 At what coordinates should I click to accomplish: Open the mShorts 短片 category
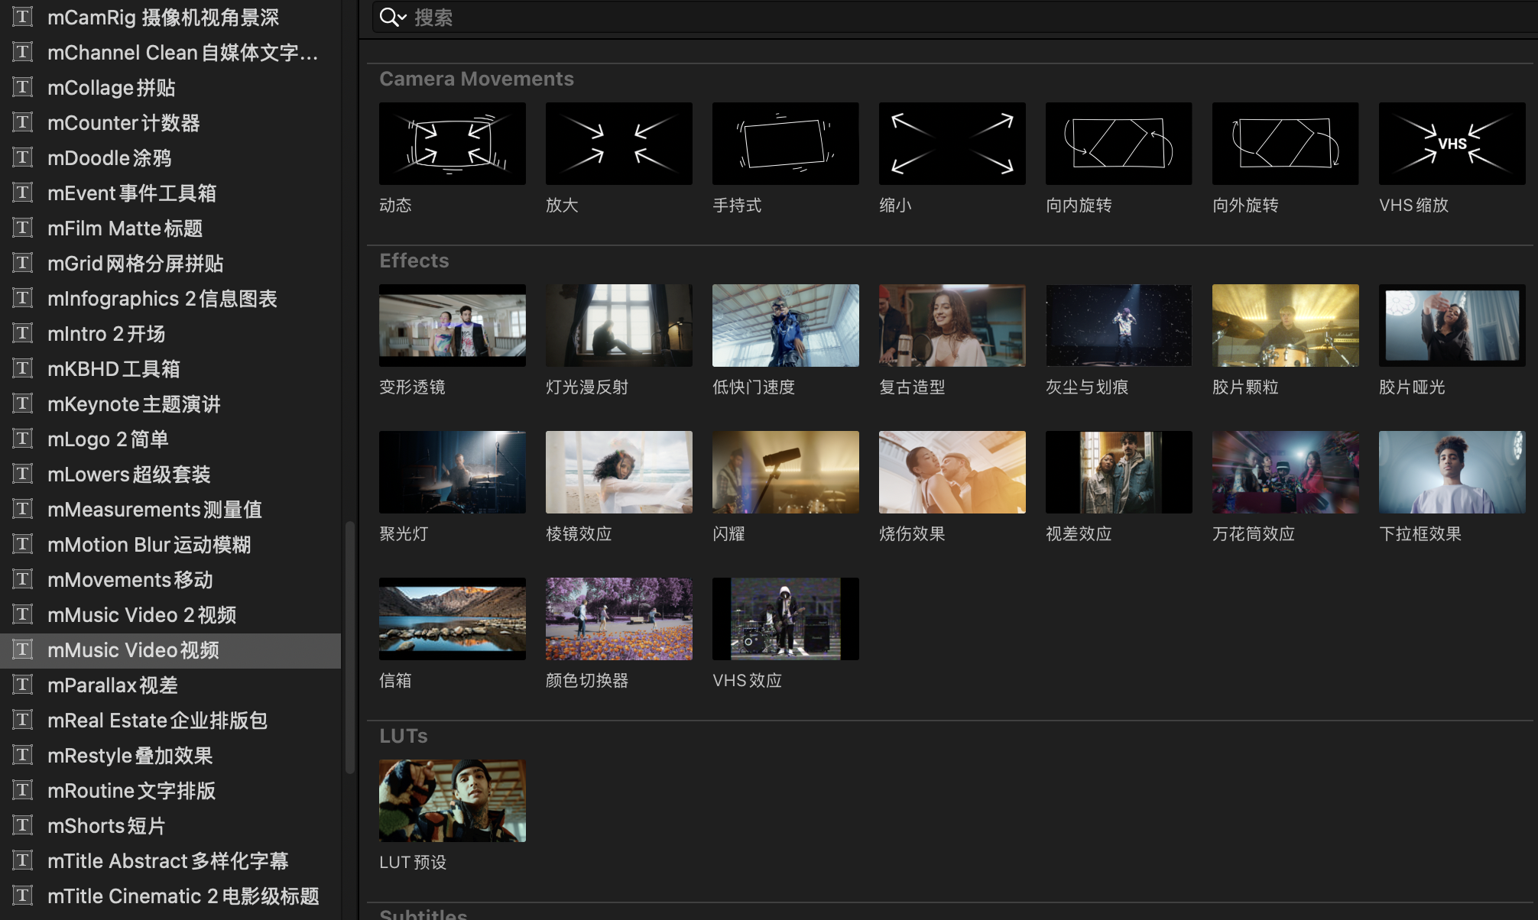coord(170,825)
